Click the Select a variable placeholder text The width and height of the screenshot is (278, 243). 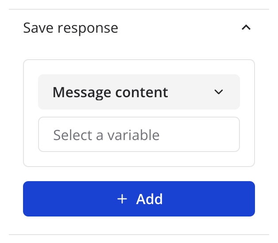click(x=106, y=134)
